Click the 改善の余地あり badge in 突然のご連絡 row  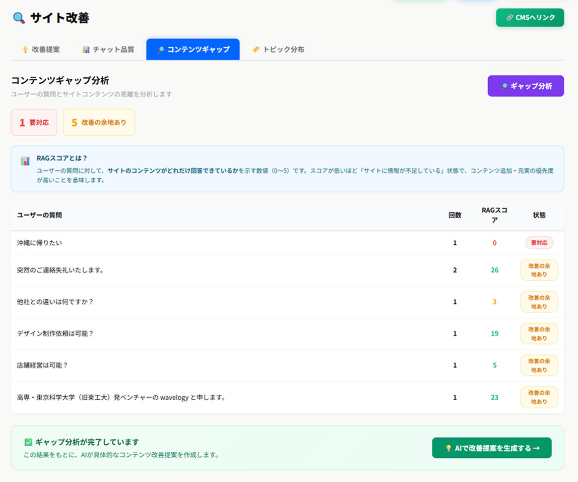click(539, 270)
